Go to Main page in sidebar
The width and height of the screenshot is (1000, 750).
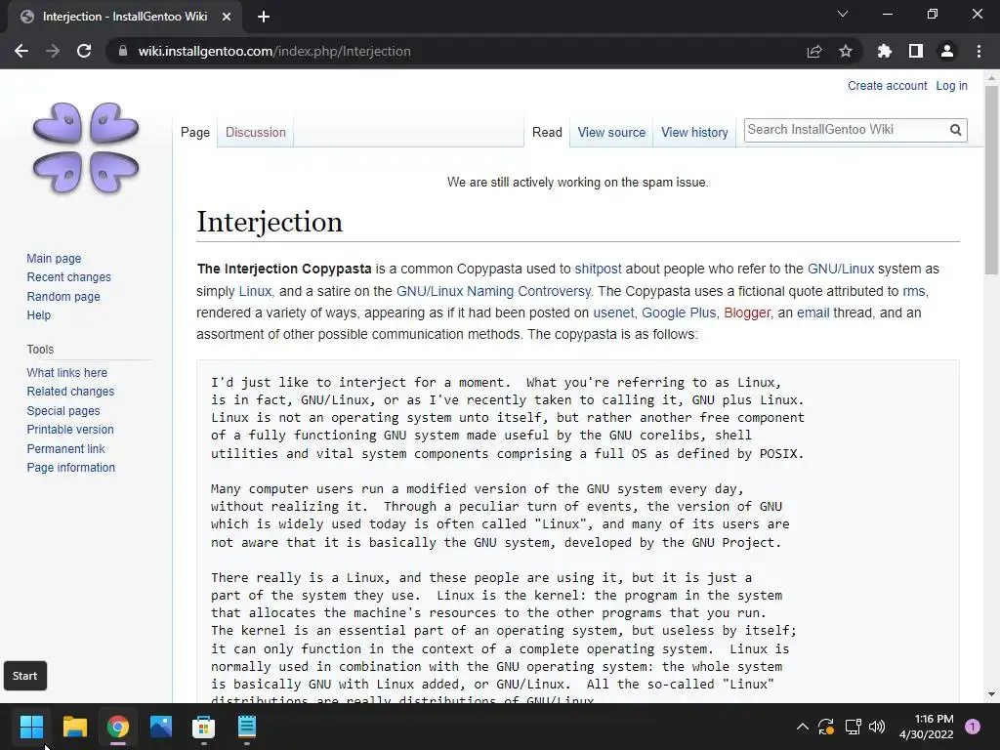pyautogui.click(x=55, y=258)
